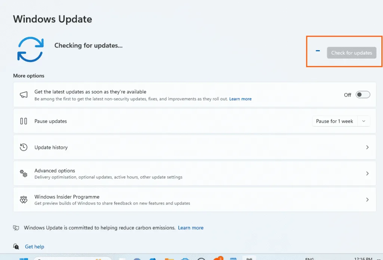Expand Advanced options using its right chevron
Viewport: 383px width, 260px height.
[367, 174]
